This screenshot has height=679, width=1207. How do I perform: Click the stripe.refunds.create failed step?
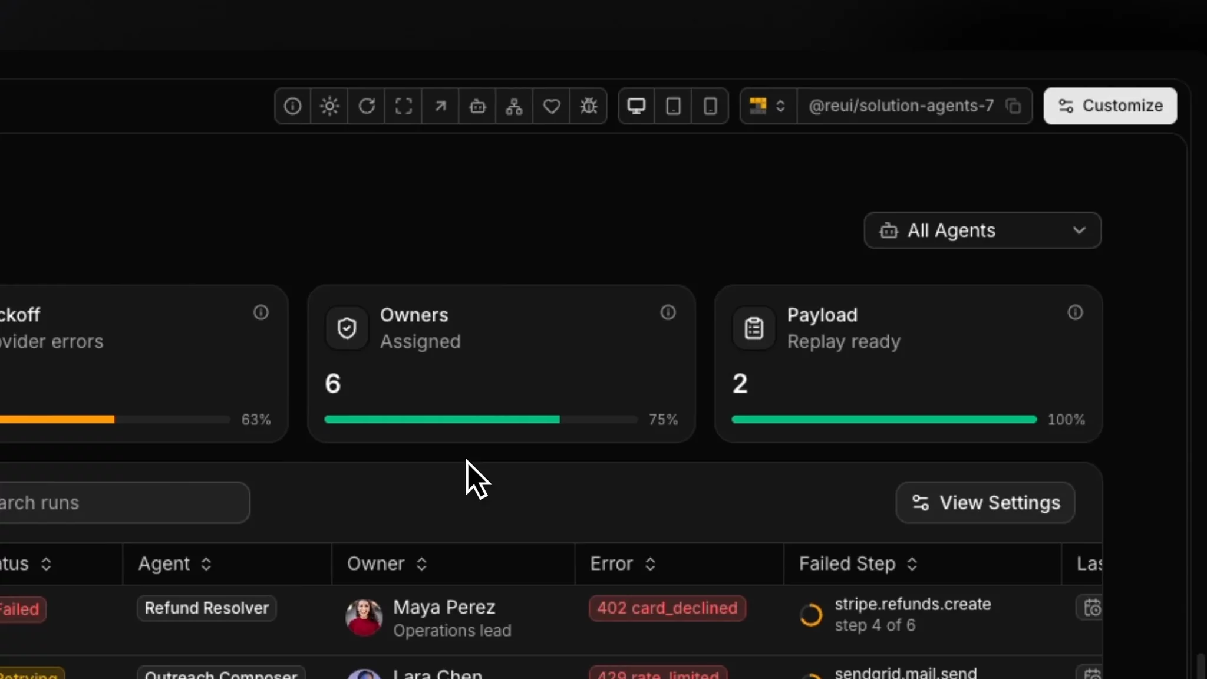[913, 604]
